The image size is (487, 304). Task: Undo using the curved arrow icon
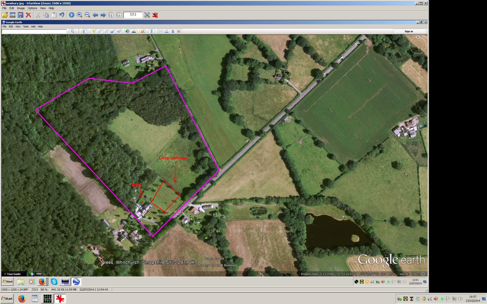pyautogui.click(x=62, y=15)
